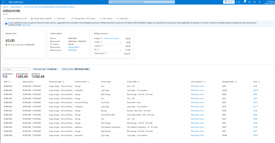Open the Rifat Erdem billing account link
Viewport: 275px width, 143px height.
73,50
